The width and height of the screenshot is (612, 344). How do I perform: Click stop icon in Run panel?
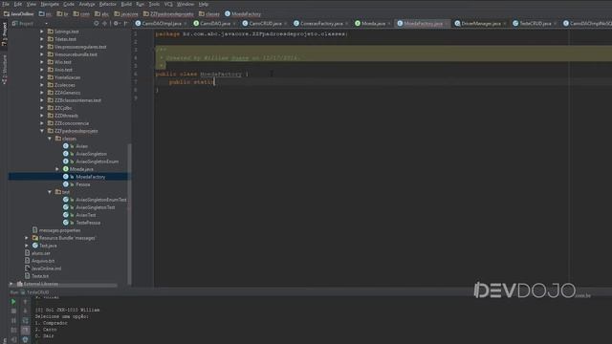13,311
